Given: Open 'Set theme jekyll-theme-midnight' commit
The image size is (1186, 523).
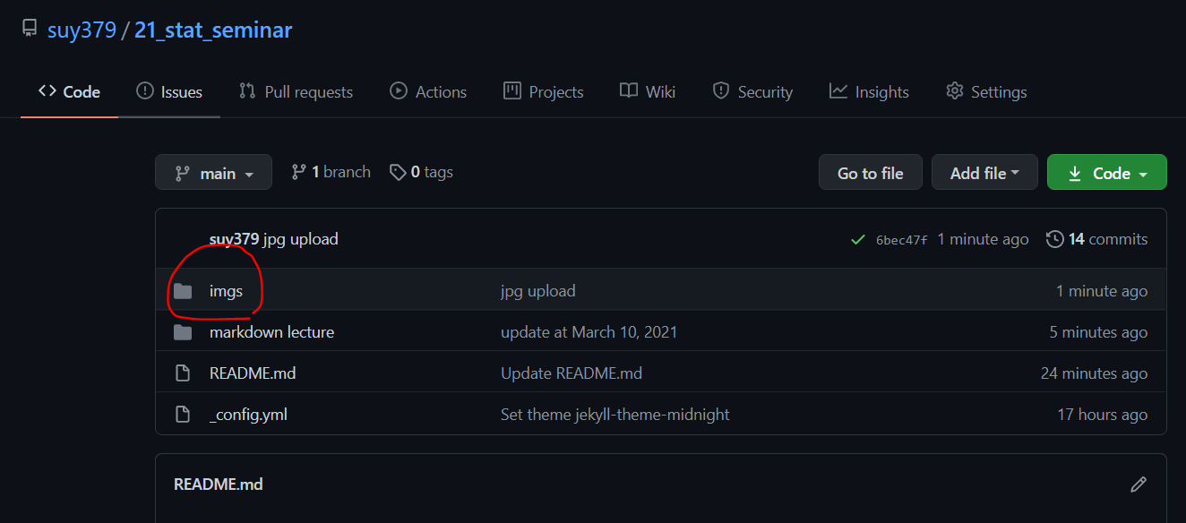Looking at the screenshot, I should 615,415.
